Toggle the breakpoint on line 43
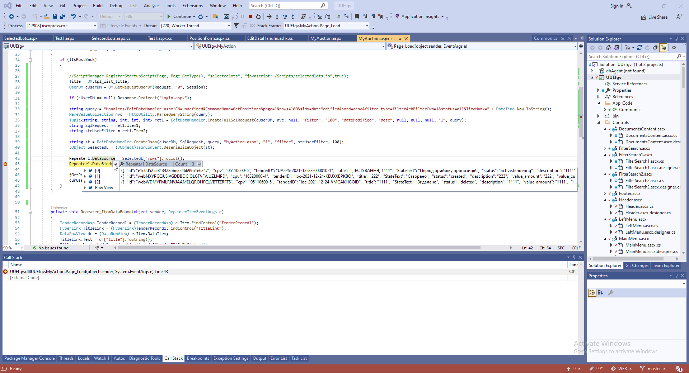689x373 pixels. click(5, 164)
